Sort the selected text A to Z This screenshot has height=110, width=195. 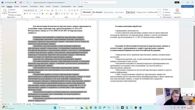pyautogui.click(x=75, y=10)
